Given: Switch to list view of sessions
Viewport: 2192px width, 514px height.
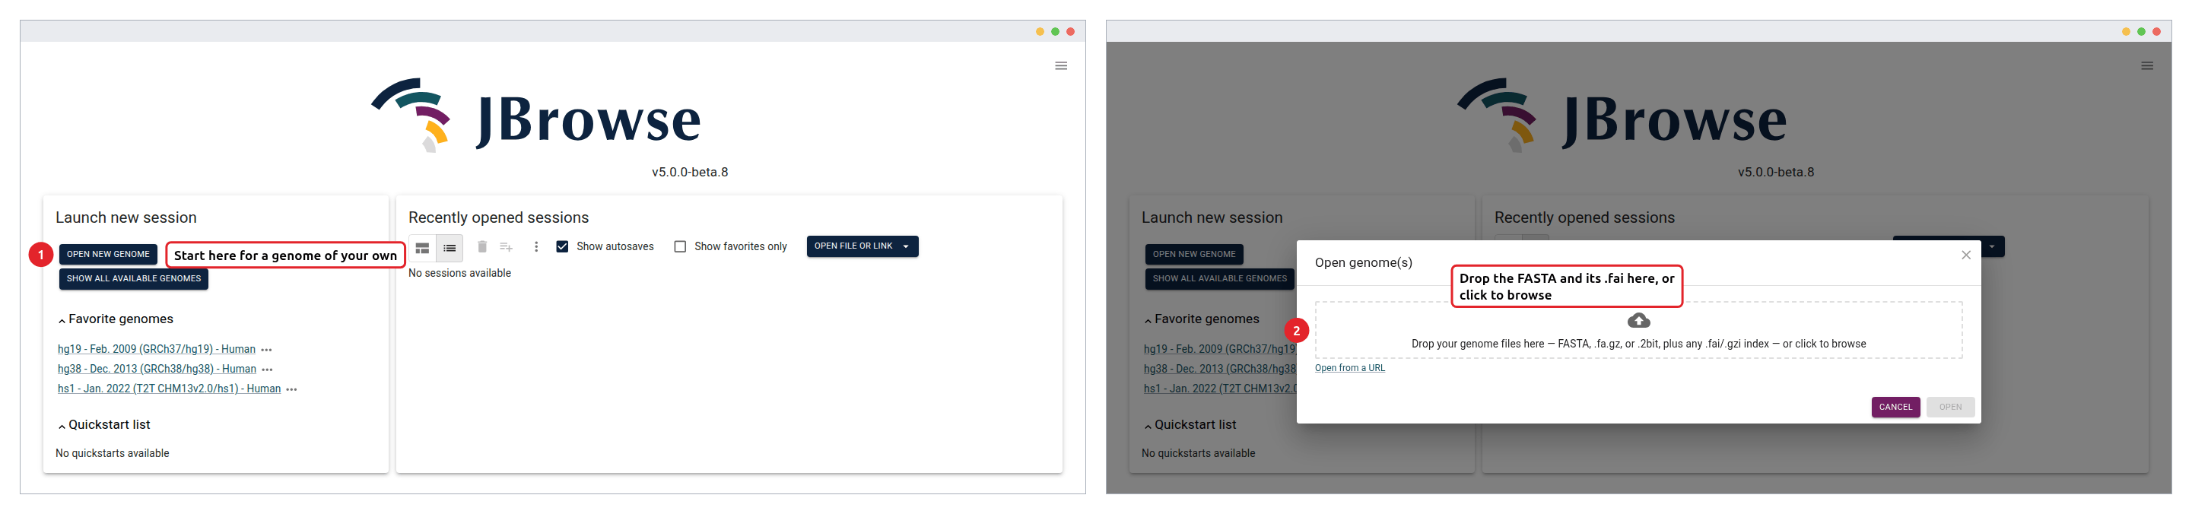Looking at the screenshot, I should coord(450,248).
